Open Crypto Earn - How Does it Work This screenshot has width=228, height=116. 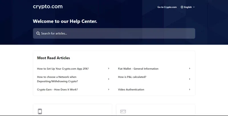point(58,90)
